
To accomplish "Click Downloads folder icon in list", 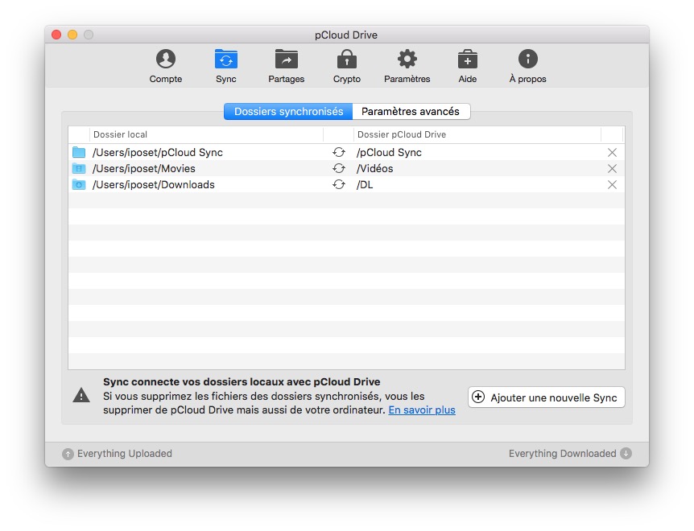I will click(79, 184).
